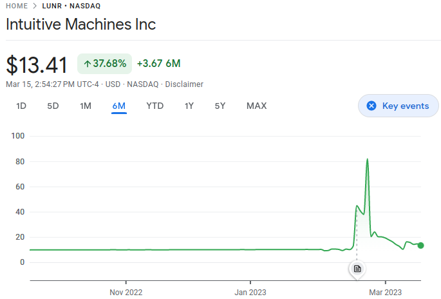441x299 pixels.
Task: Select the active 6M tab
Action: pyautogui.click(x=118, y=106)
